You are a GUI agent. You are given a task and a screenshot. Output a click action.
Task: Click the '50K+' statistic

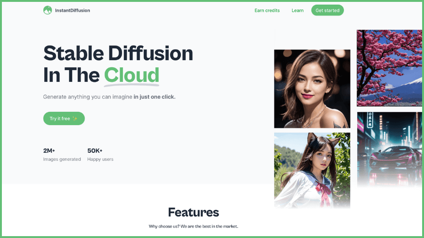tap(95, 151)
